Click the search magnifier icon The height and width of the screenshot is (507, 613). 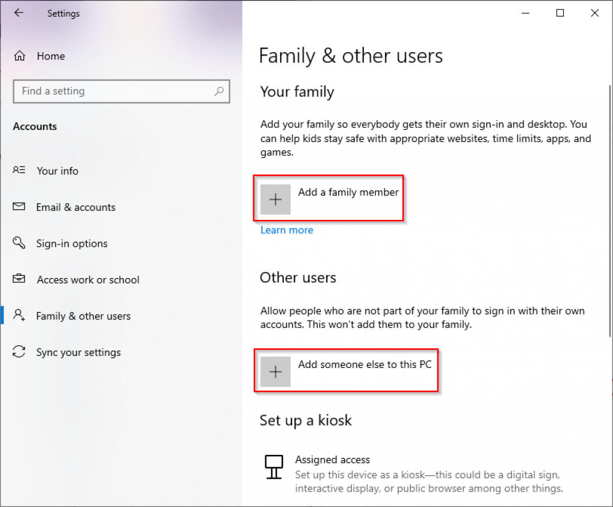(x=219, y=92)
